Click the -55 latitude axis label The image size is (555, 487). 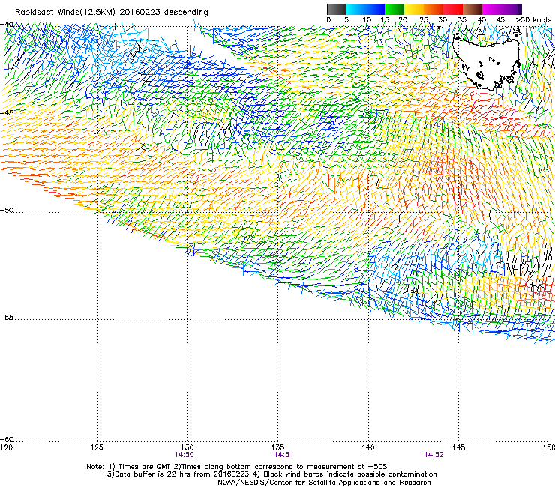click(7, 317)
